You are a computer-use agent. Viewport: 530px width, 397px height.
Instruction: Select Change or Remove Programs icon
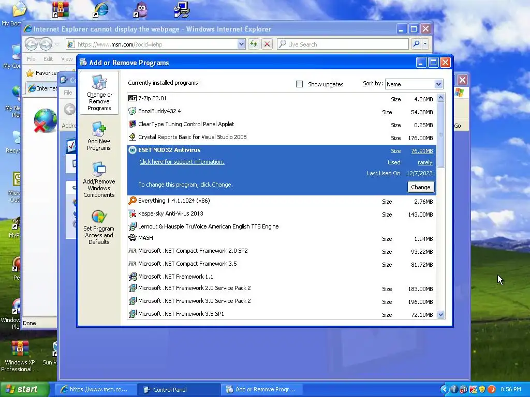pyautogui.click(x=99, y=93)
